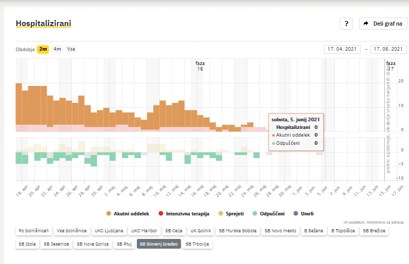Select Vse bolnišnice filter
The width and height of the screenshot is (409, 264).
tap(71, 231)
